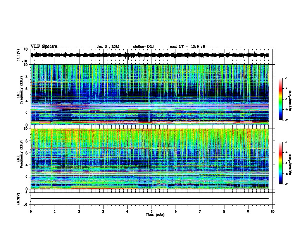This screenshot has width=307, height=237.
Task: Click inside the ch.2 spectrogram panel
Action: pyautogui.click(x=150, y=159)
